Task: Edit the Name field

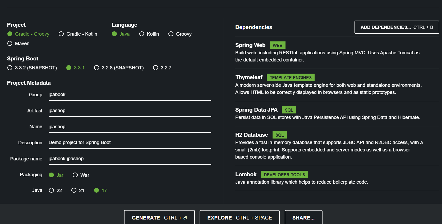Action: [x=130, y=127]
